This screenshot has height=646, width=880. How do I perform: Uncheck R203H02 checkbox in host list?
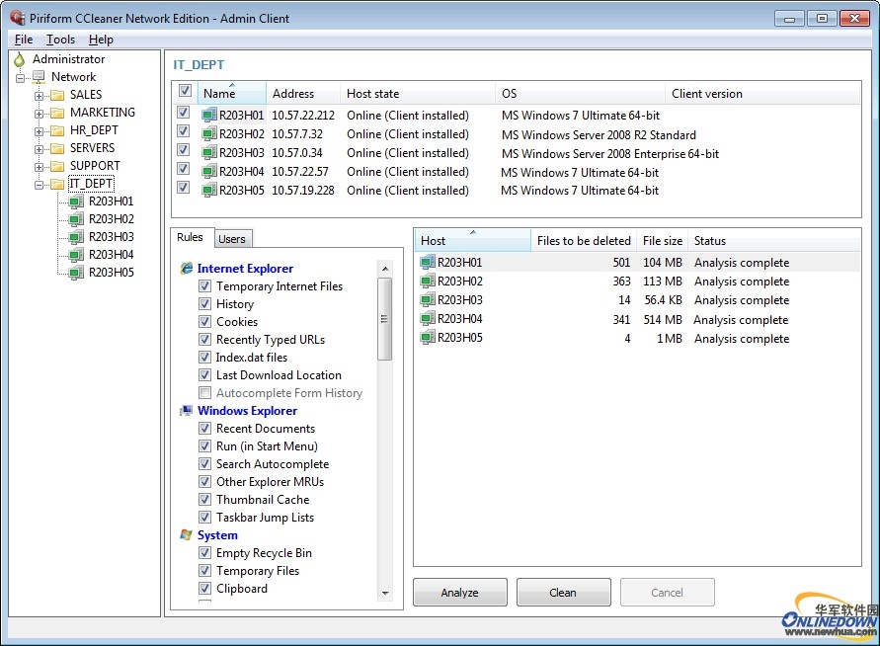[x=183, y=134]
